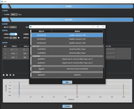Select the Rural Area 6 taps description

77,53
